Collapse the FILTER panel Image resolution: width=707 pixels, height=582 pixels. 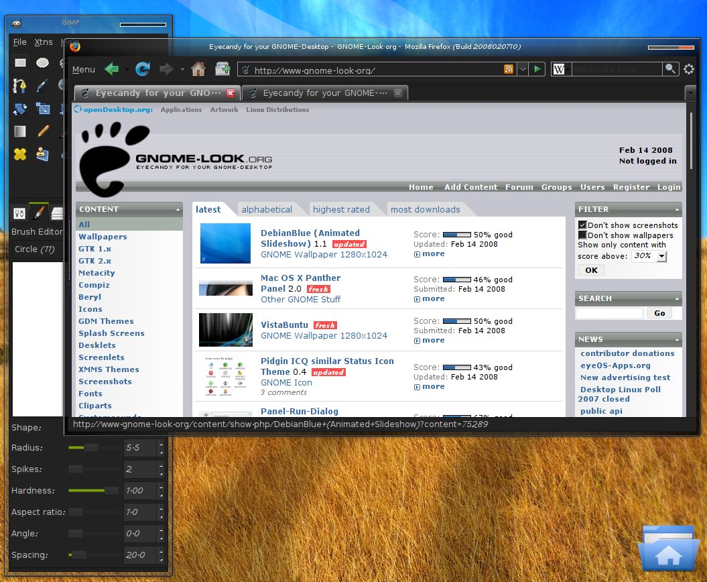click(677, 209)
